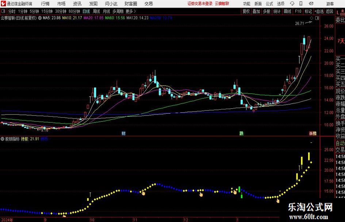
Task: Open the mobile phone icon
Action: pyautogui.click(x=301, y=4)
